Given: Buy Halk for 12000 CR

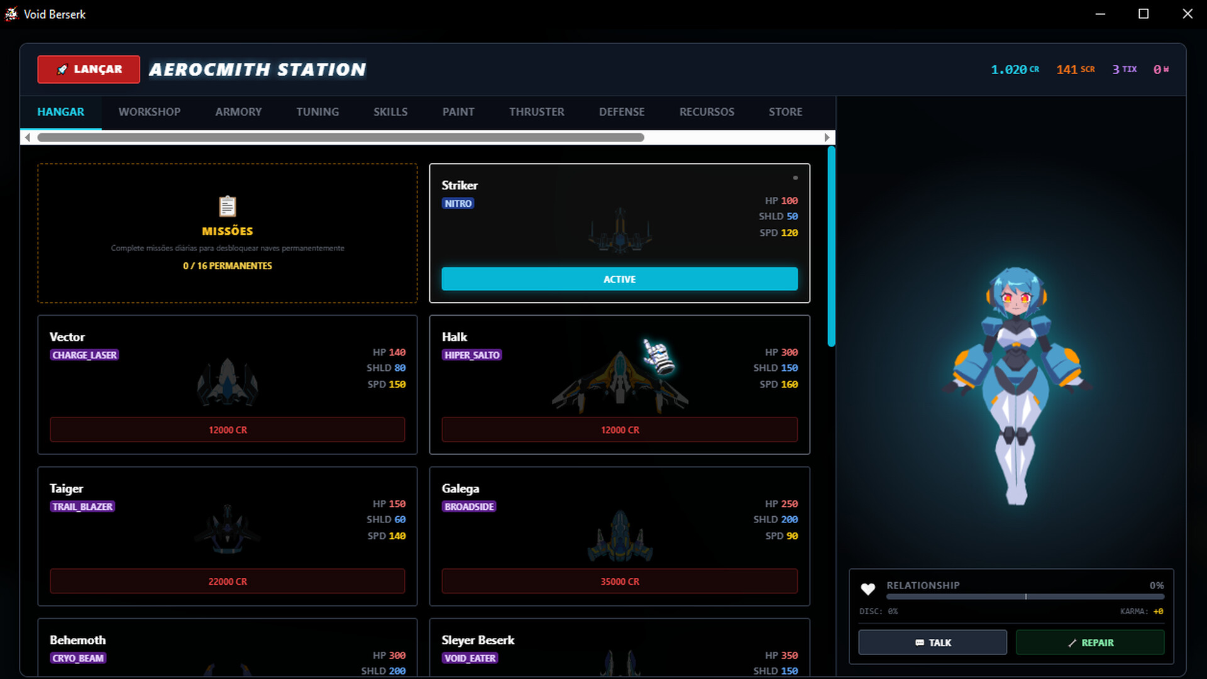Looking at the screenshot, I should click(x=619, y=430).
